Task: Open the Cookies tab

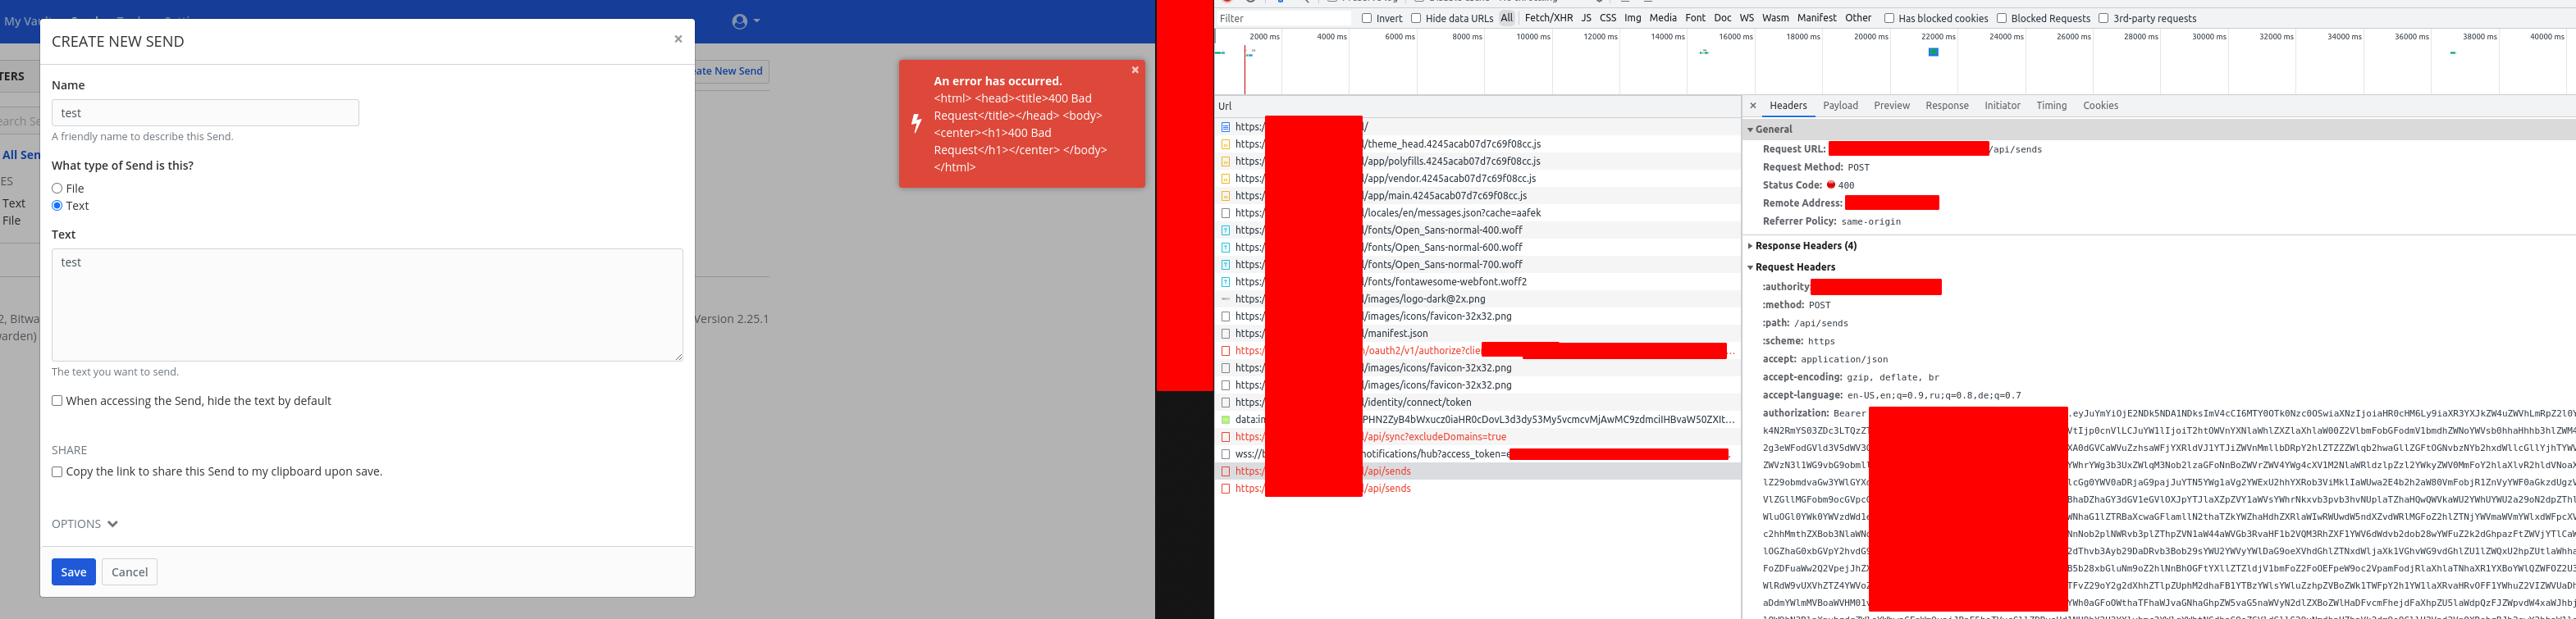Action: coord(2100,105)
